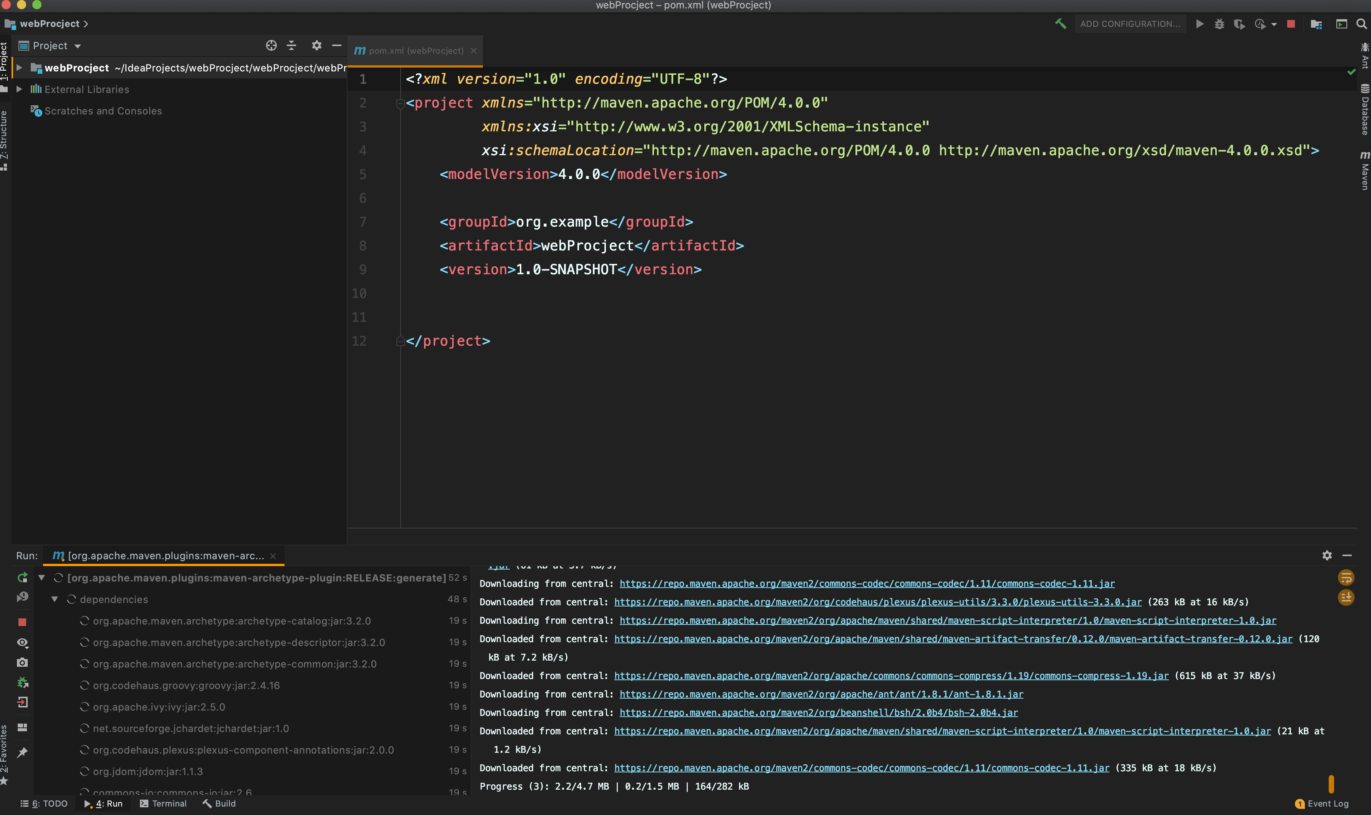The width and height of the screenshot is (1371, 815).
Task: Toggle soft-wrap in Run console
Action: click(x=1346, y=578)
